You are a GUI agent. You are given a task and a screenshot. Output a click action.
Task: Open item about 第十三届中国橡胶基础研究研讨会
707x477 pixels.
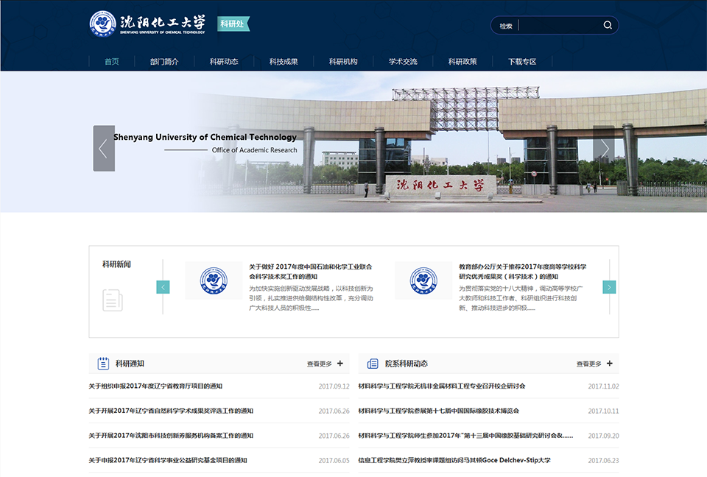pyautogui.click(x=465, y=436)
